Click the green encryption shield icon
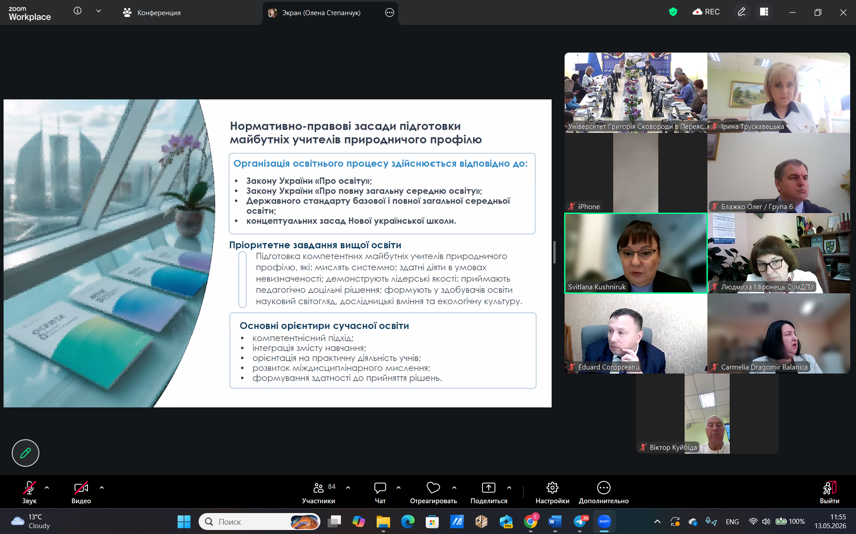Viewport: 856px width, 534px height. tap(673, 12)
